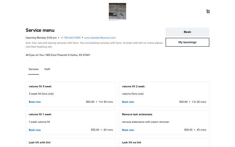This screenshot has height=147, width=235.
Task: Click the All Eyes on You address line
Action: pyautogui.click(x=58, y=55)
